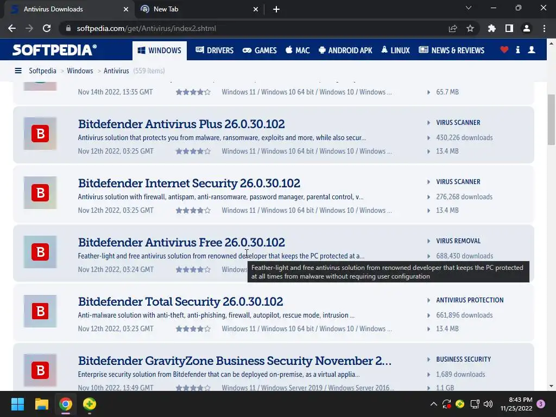
Task: Close the New Tab browser tab
Action: 256,9
